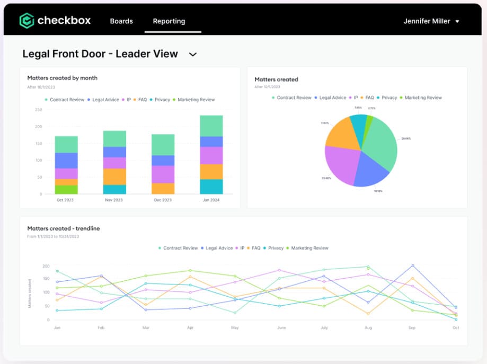
Task: Click the green Contract Review color swatch
Action: 47,100
